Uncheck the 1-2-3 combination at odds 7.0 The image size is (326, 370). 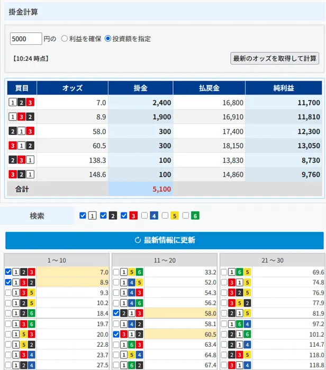click(x=7, y=272)
